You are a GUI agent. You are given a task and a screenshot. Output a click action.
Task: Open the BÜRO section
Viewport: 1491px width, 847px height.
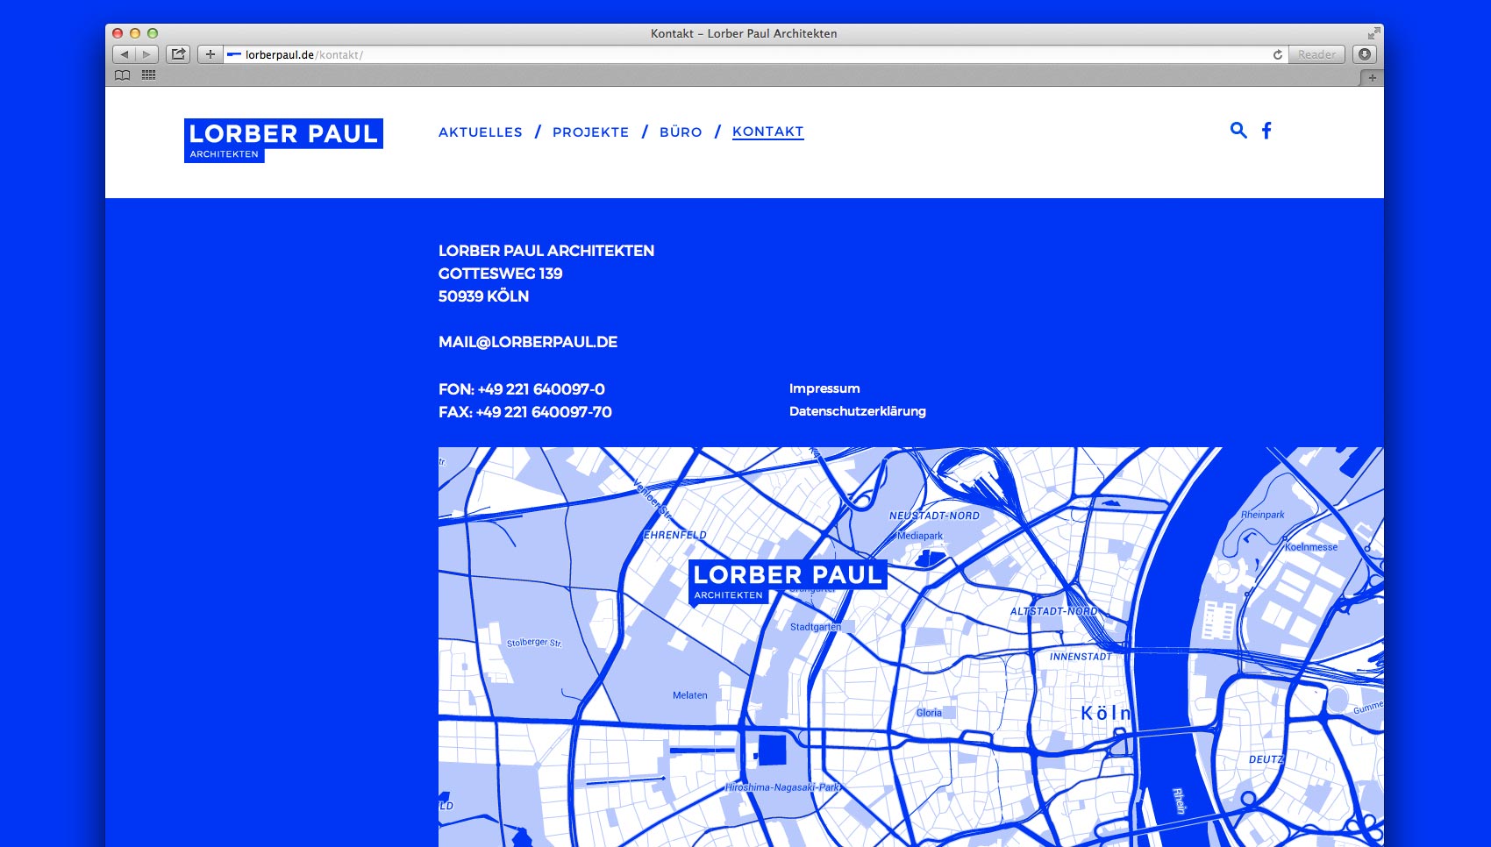pos(681,132)
